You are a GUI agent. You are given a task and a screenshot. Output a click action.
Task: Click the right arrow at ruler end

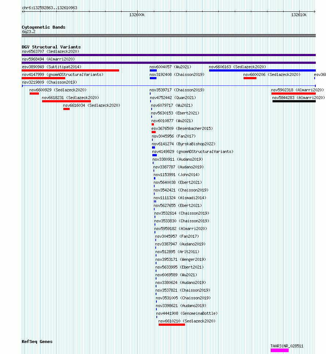tap(315, 11)
